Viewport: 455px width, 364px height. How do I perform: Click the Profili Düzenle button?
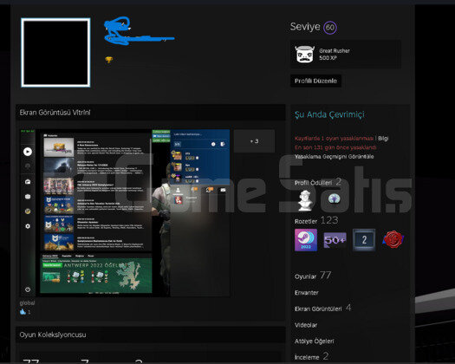pos(315,81)
